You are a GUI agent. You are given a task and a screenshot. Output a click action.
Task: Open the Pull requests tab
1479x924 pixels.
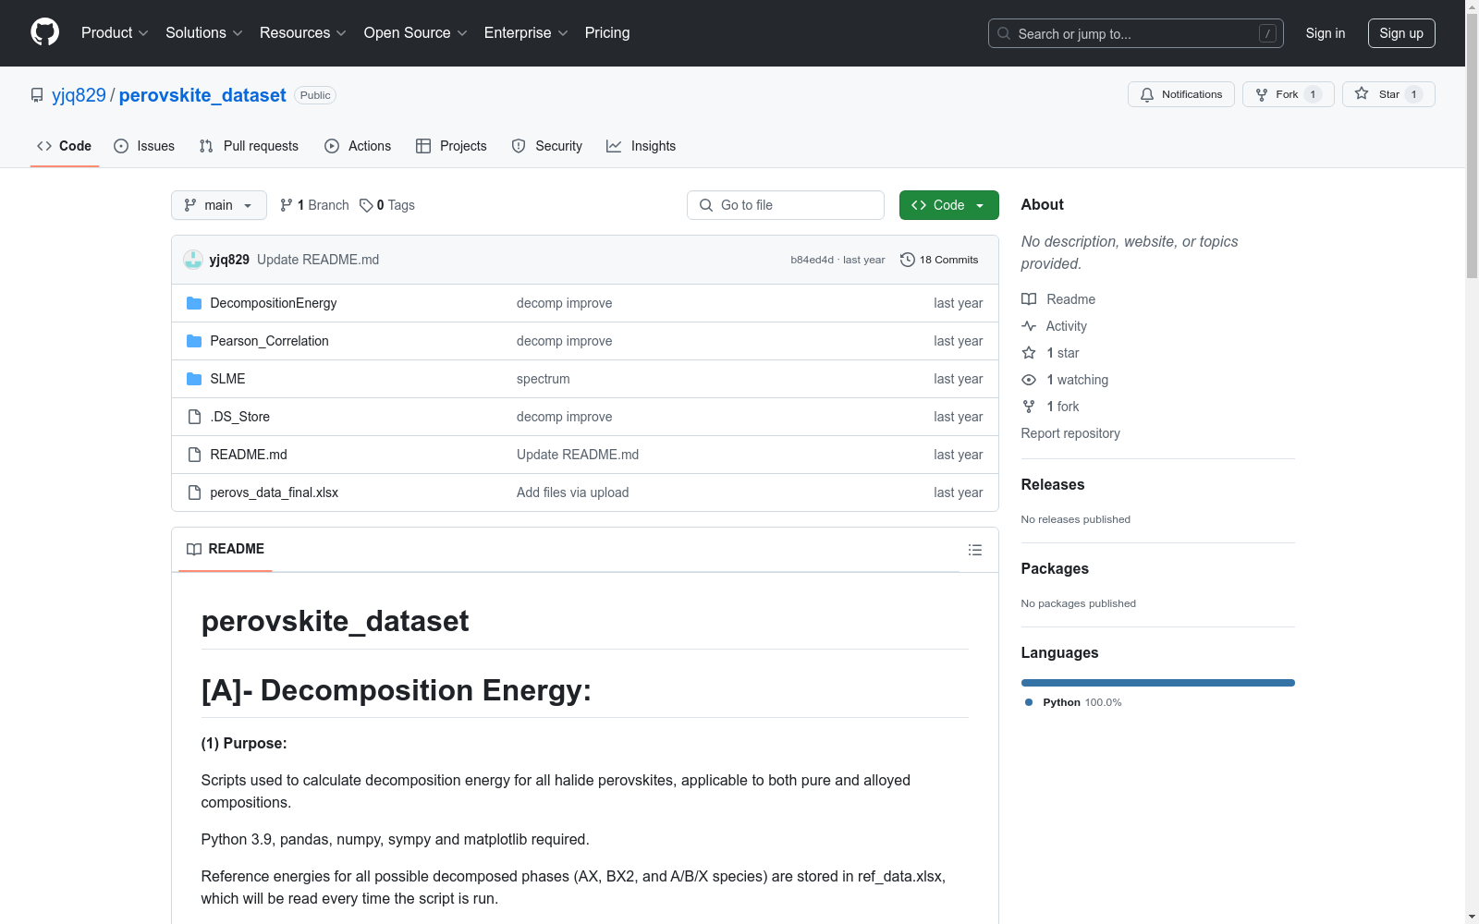[249, 146]
